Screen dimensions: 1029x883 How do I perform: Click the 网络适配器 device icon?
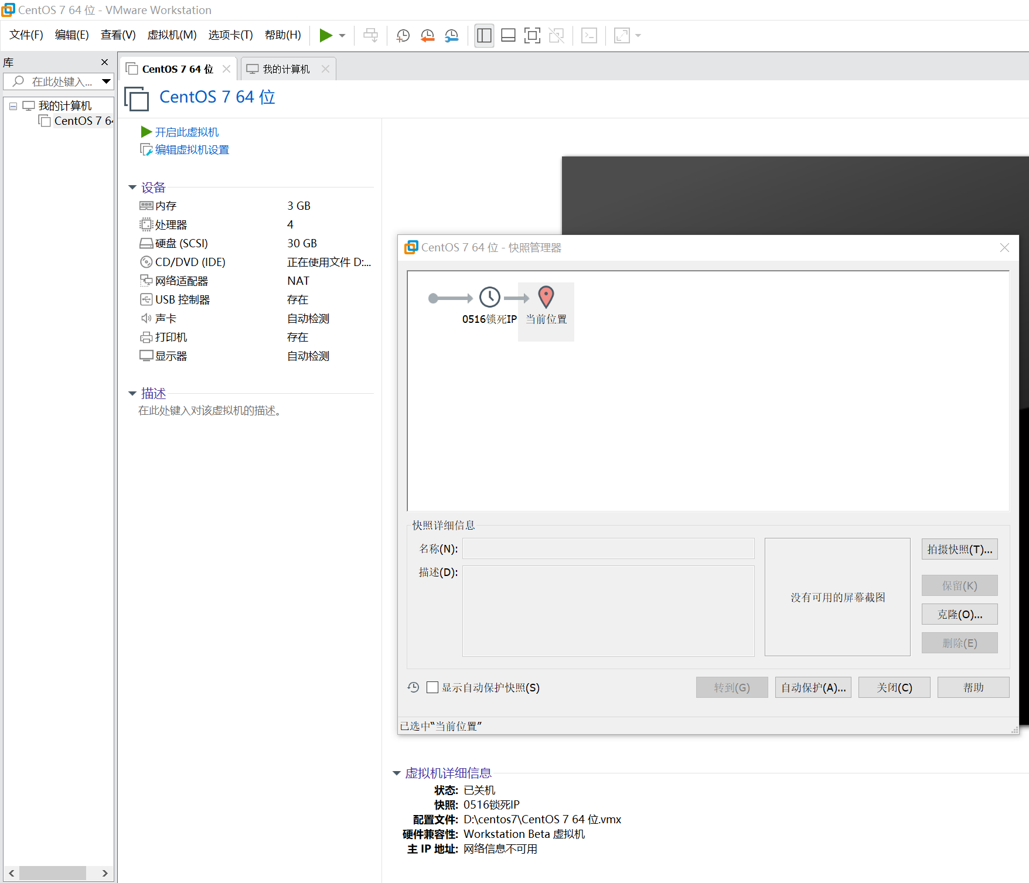(146, 281)
